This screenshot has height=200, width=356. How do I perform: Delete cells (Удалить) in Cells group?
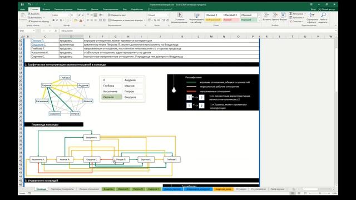click(x=275, y=17)
